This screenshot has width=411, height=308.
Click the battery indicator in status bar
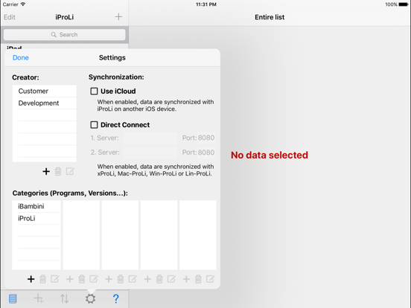coord(404,4)
